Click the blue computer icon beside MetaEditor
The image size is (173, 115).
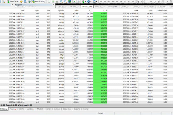click(x=25, y=1)
